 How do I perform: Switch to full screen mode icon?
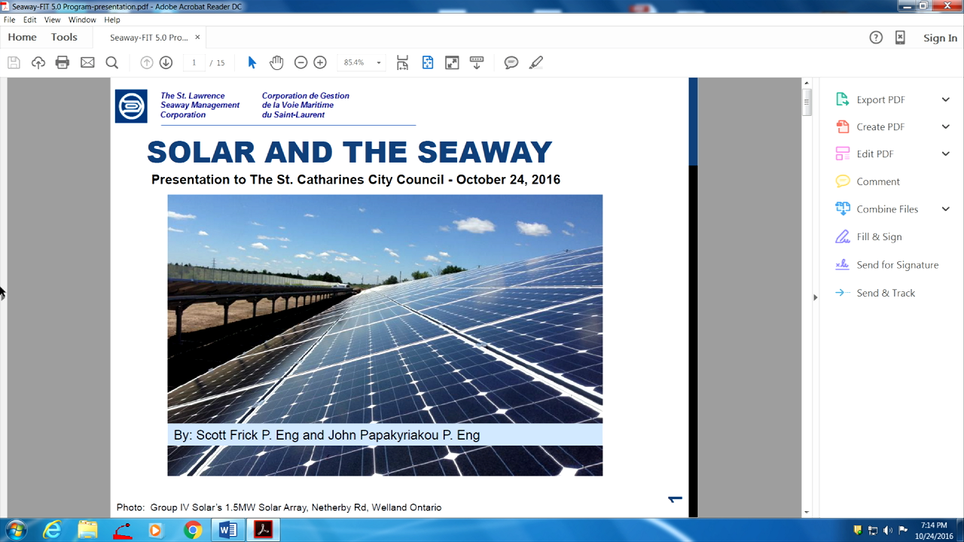pyautogui.click(x=452, y=62)
